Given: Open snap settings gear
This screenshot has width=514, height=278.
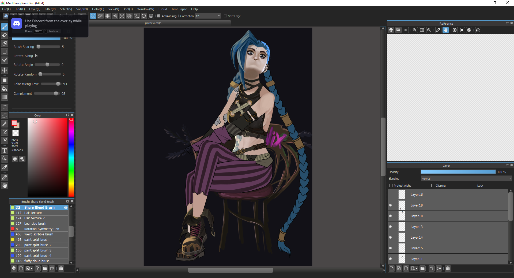Looking at the screenshot, I should 151,16.
